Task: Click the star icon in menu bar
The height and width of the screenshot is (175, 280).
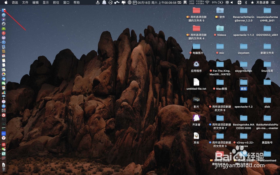Action: tap(252, 3)
